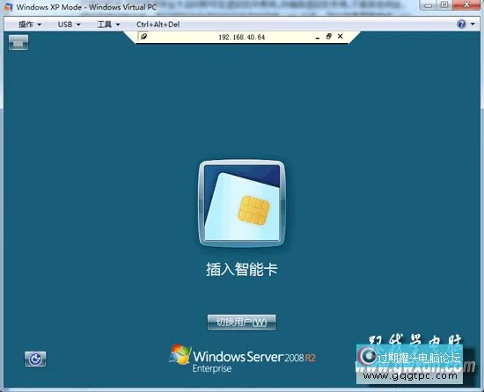Click the 192.168.40.84 address text
The image size is (484, 392).
tap(242, 37)
